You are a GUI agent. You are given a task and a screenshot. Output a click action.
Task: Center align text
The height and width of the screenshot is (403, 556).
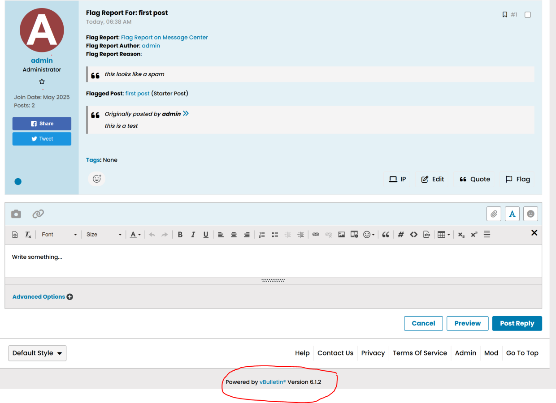234,235
